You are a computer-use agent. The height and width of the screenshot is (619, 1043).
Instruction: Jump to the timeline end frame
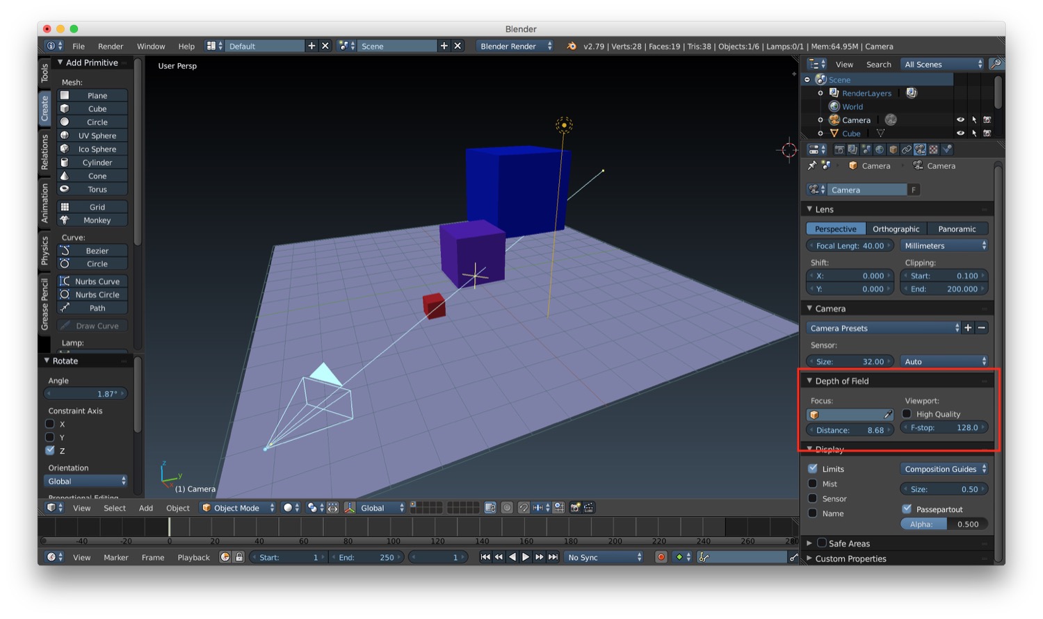coord(553,557)
